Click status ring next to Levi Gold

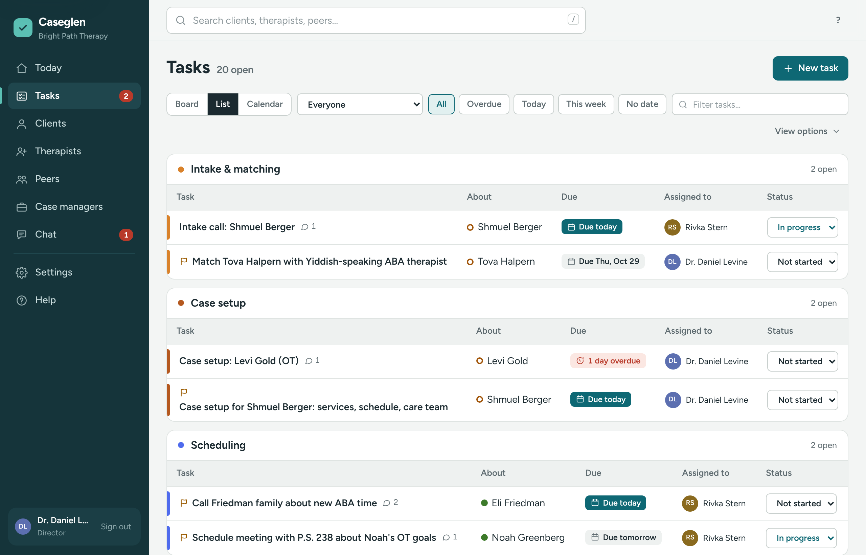coord(479,361)
